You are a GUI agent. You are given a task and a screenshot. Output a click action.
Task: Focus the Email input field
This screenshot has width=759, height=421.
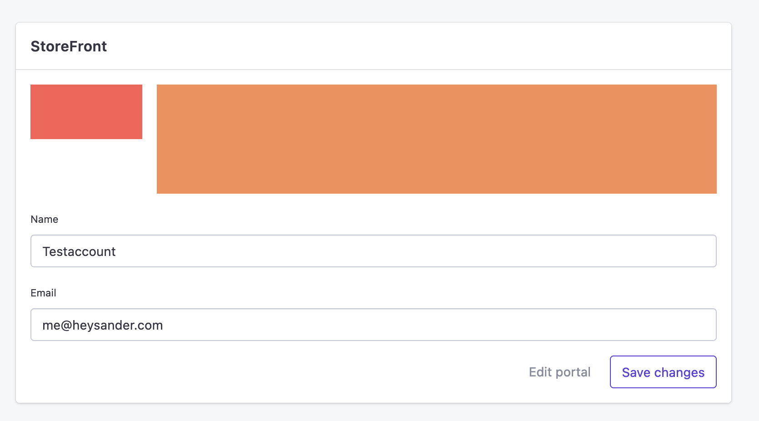(374, 325)
